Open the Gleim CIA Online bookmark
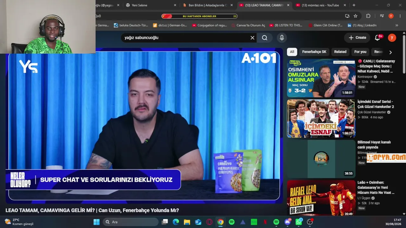Screen dimensions: 406x228 (x=326, y=25)
